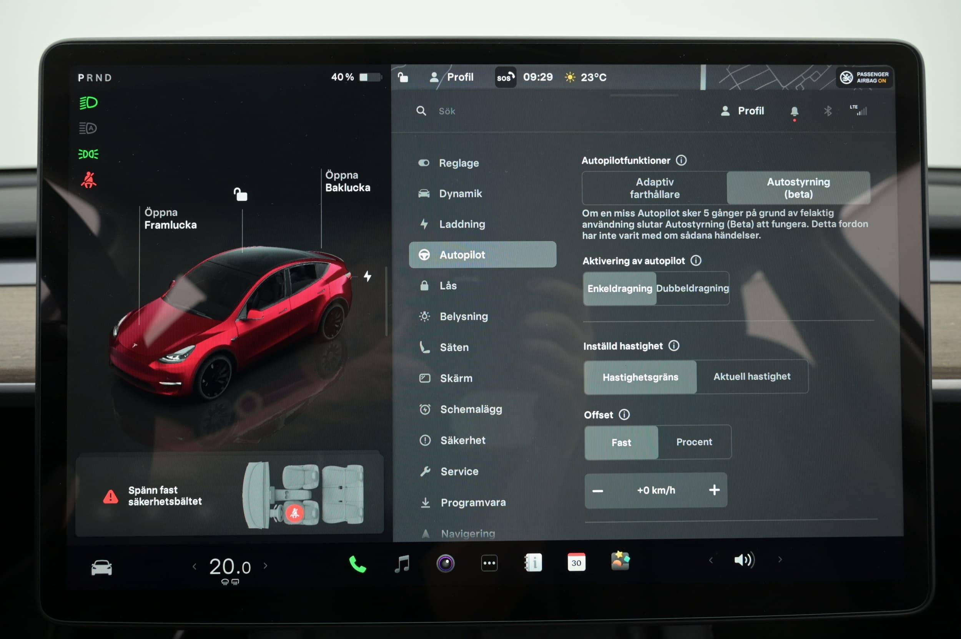Show info for Aktivering av autopilot

point(696,261)
